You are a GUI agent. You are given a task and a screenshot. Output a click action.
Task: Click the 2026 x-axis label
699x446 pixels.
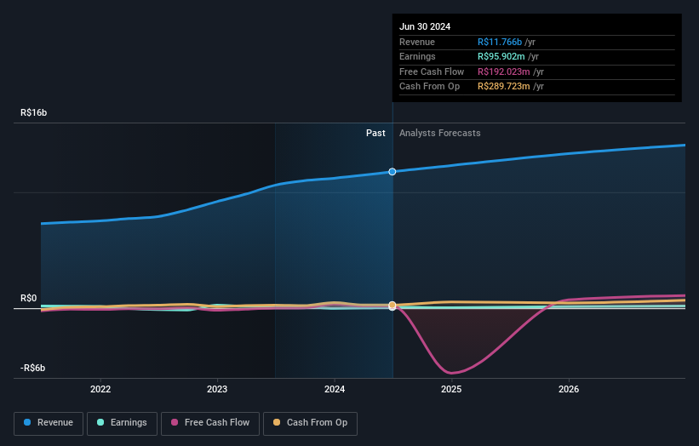click(x=569, y=389)
